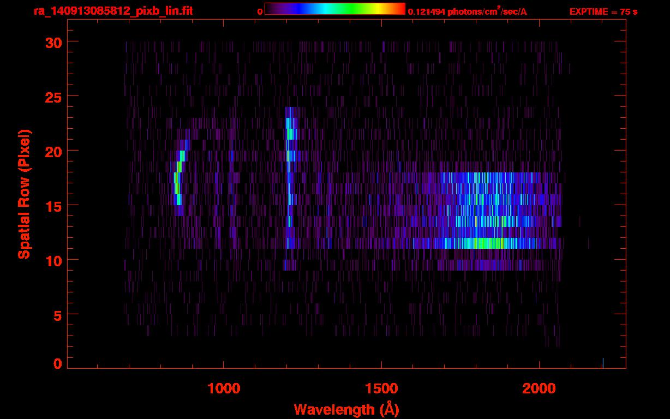Click the colorbar maximum value 0.121494 photons/cm²/sec/A
Viewport: 670px width, 419px height.
point(468,11)
